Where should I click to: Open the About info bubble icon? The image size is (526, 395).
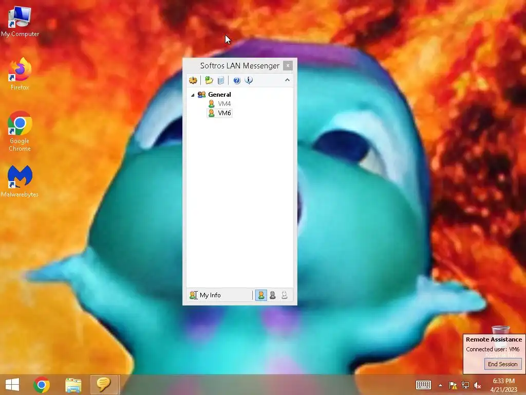point(249,80)
